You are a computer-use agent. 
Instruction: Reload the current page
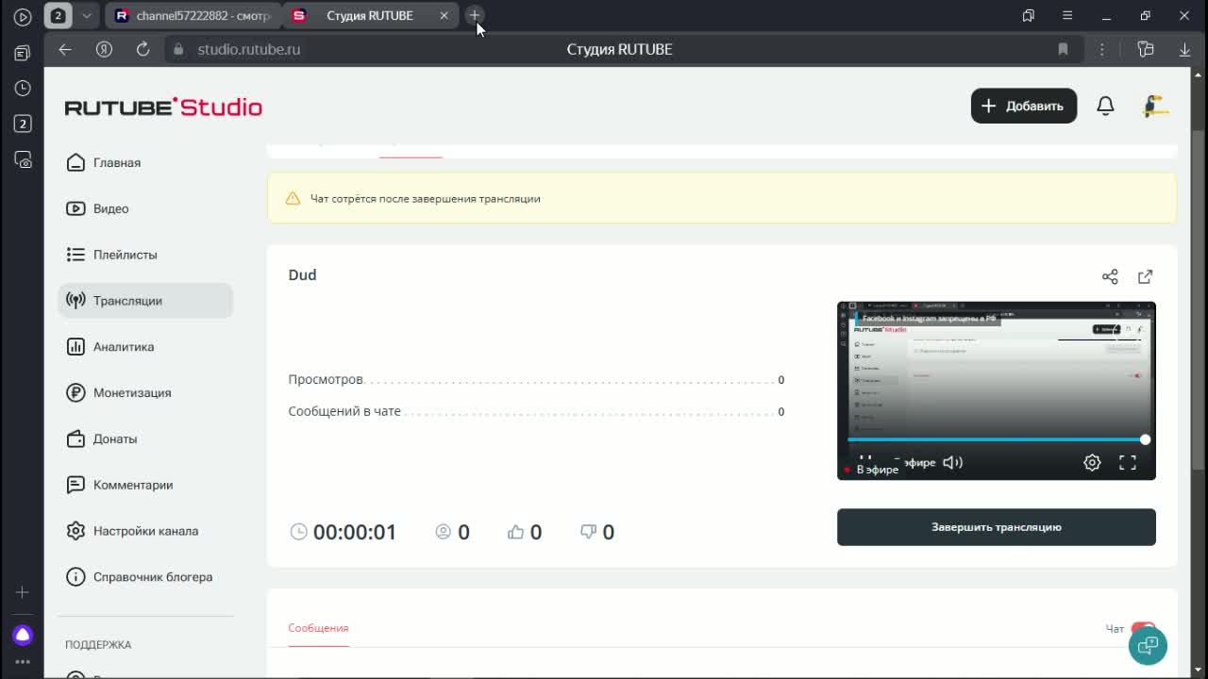[143, 49]
